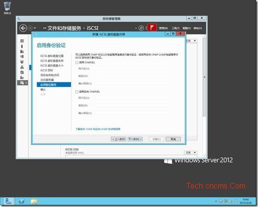Click the 确认密码 field under 启用 CHAP

133,83
